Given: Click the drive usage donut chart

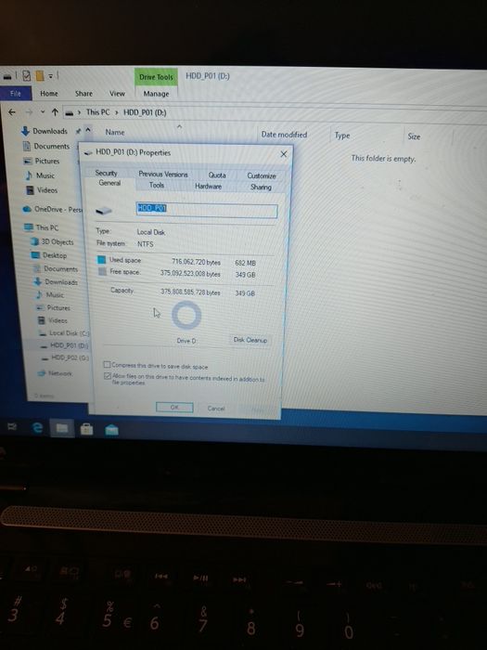Looking at the screenshot, I should click(x=186, y=315).
